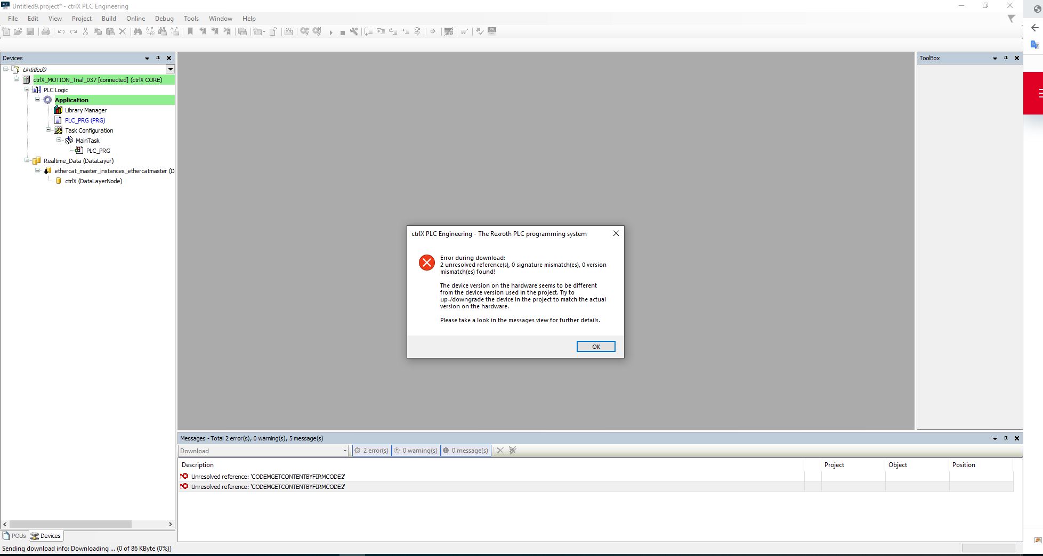Click the Cut scissors toolbar icon
This screenshot has width=1043, height=556.
tap(85, 31)
